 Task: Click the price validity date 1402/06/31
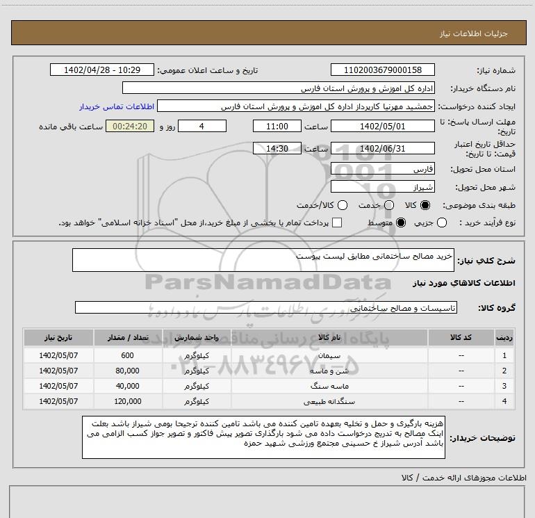[x=382, y=149]
